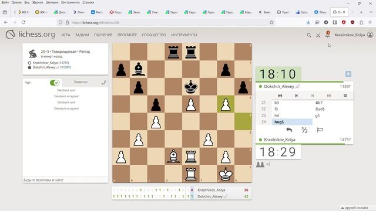Jump to last move
This screenshot has width=376, height=211.
pyautogui.click(x=329, y=96)
